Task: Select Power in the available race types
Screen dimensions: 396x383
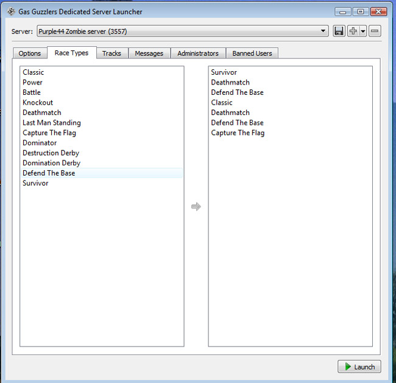Action: click(102, 83)
